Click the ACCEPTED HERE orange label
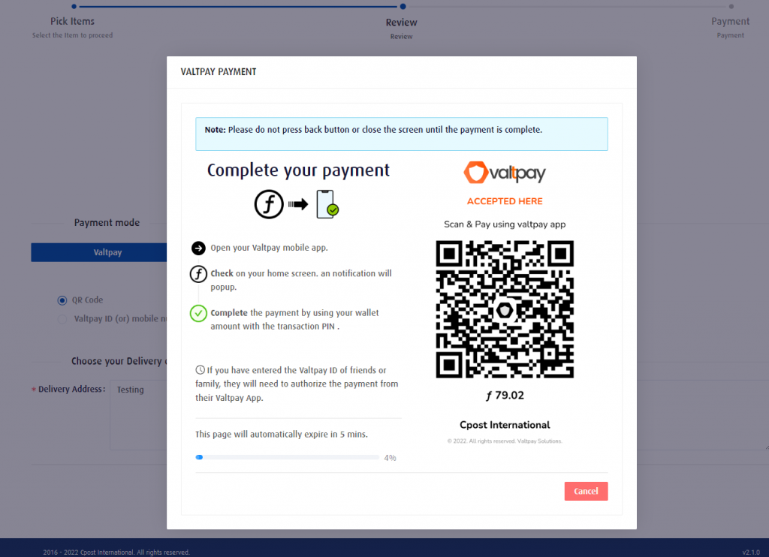The height and width of the screenshot is (557, 769). pos(505,201)
